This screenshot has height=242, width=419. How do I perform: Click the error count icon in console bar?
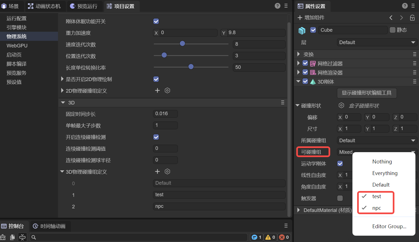point(282,237)
